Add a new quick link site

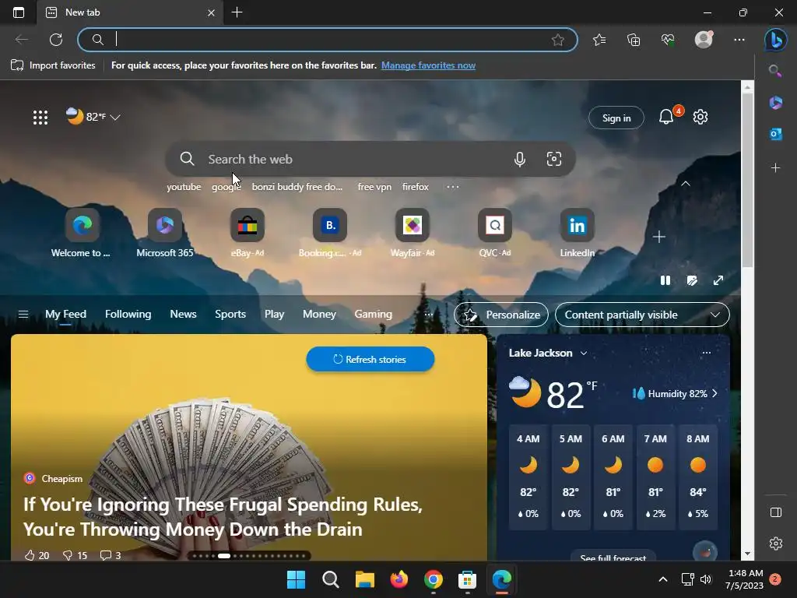tap(658, 237)
